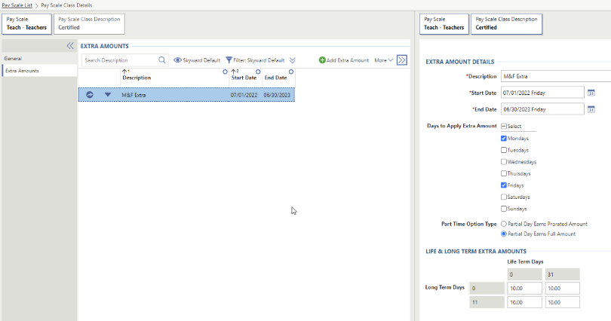Open the Skyward Default view eye icon

(178, 60)
